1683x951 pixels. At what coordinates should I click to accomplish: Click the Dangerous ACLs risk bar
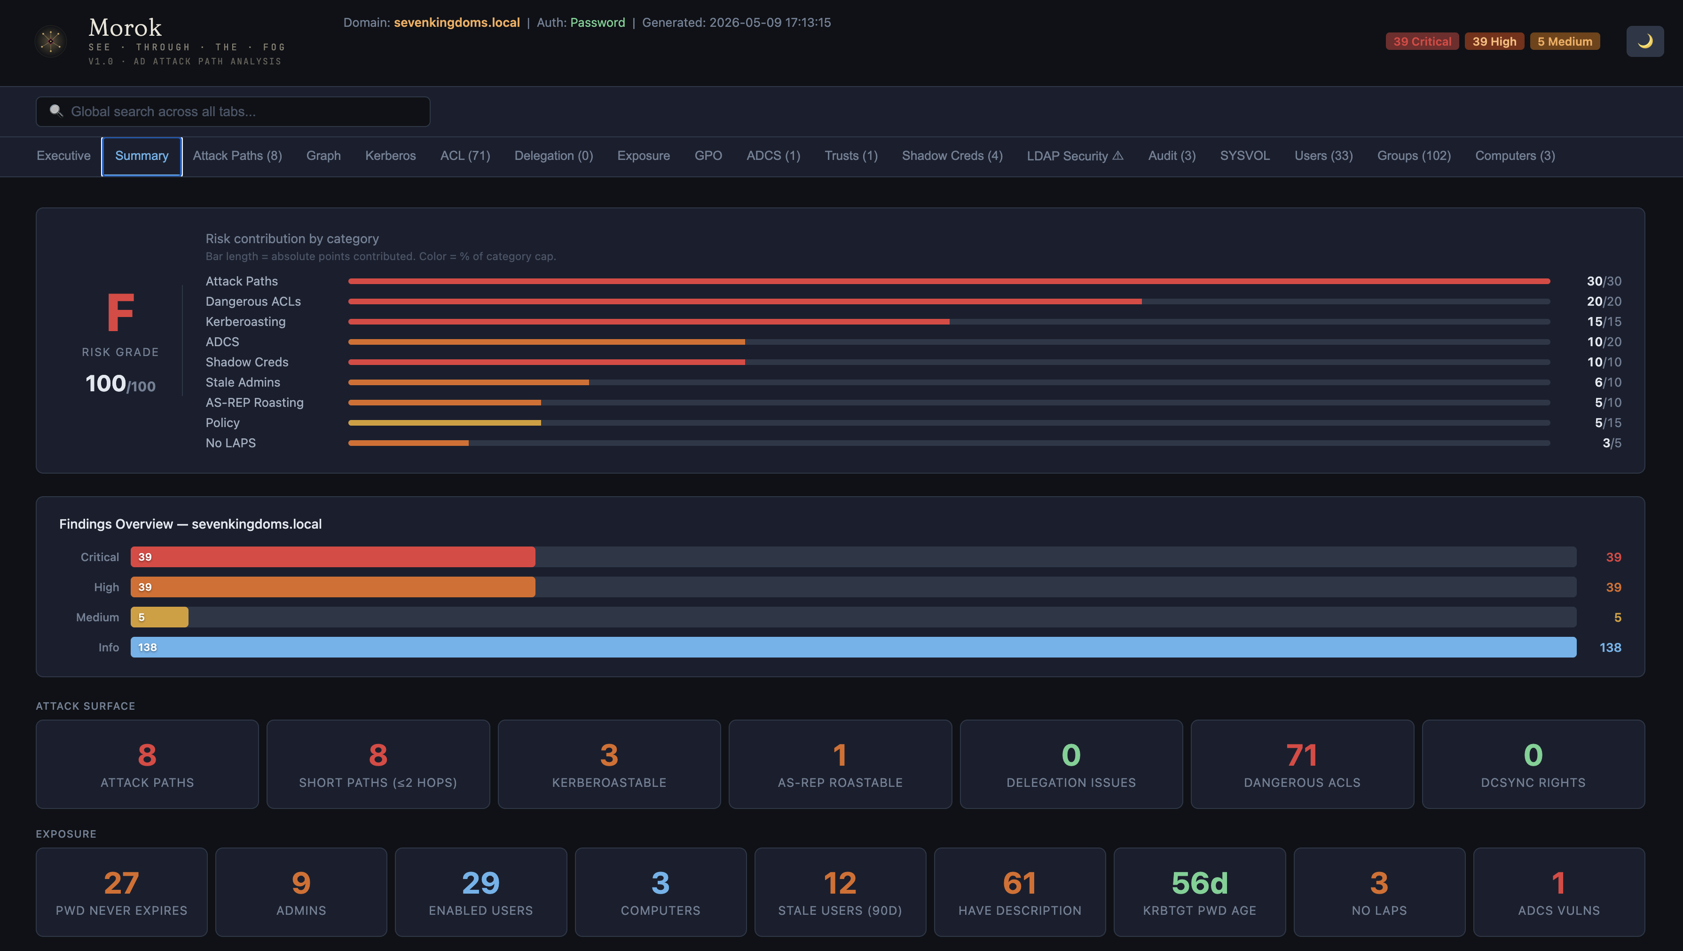click(x=949, y=301)
